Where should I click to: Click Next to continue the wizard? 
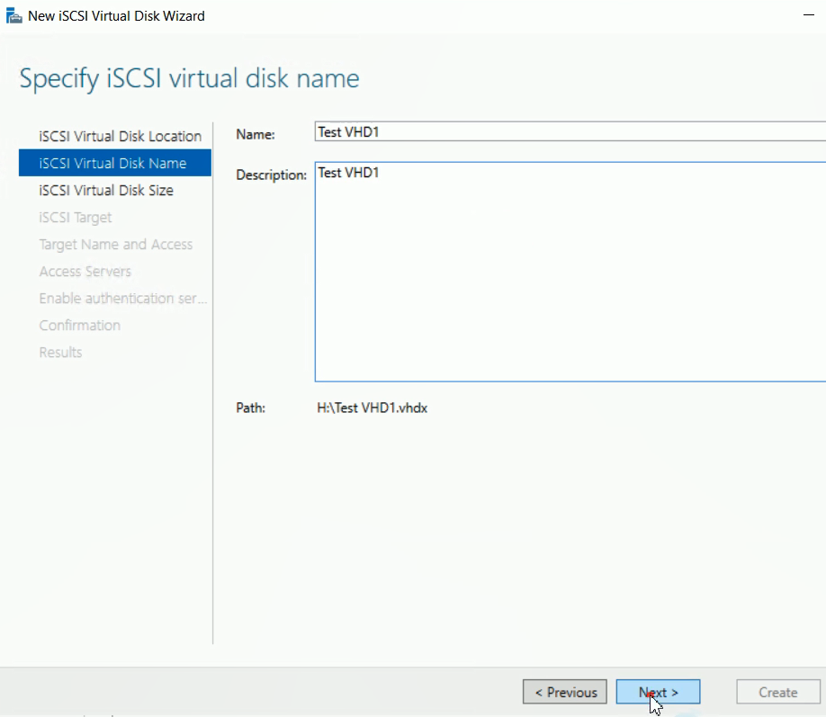pyautogui.click(x=658, y=692)
